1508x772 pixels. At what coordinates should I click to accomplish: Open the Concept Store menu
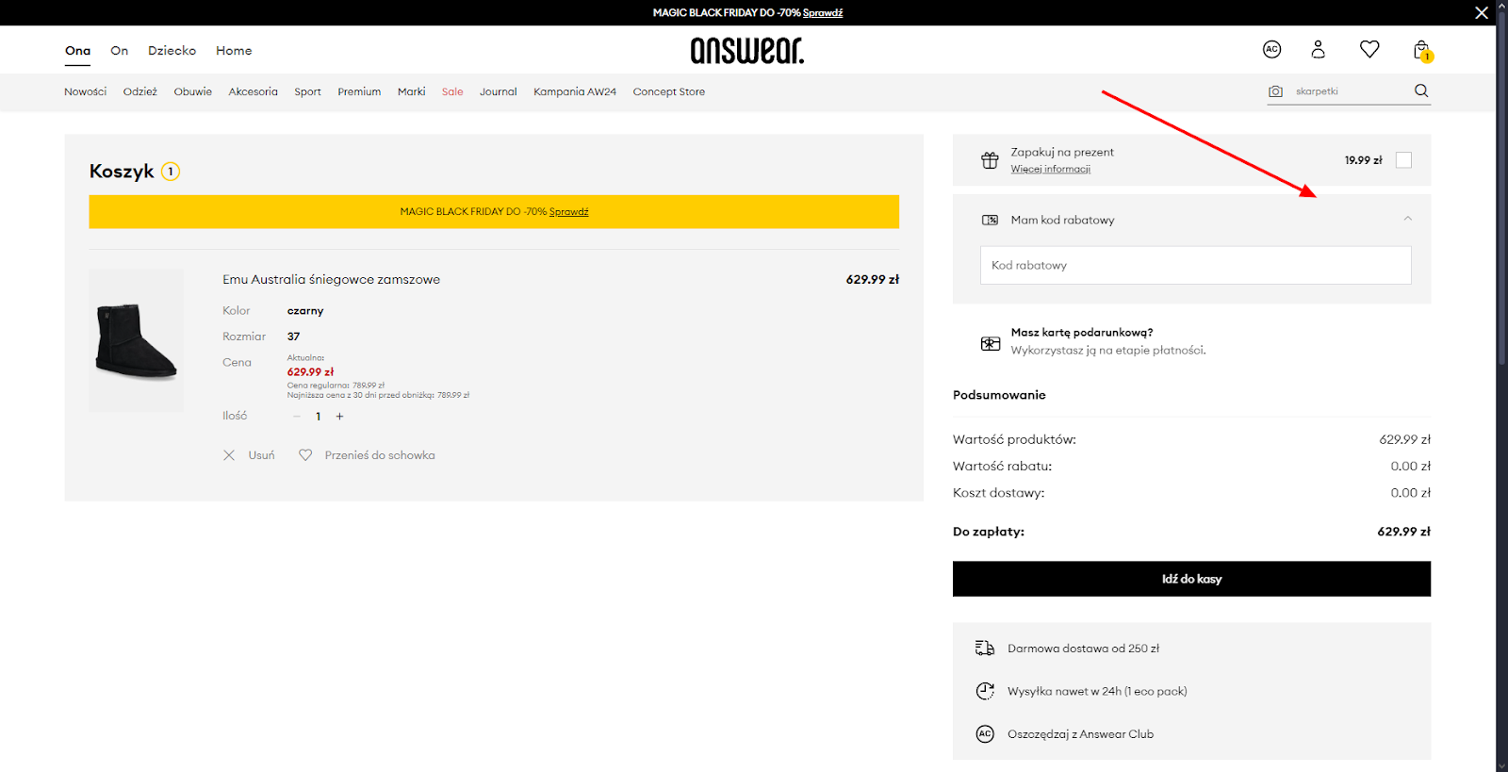668,91
